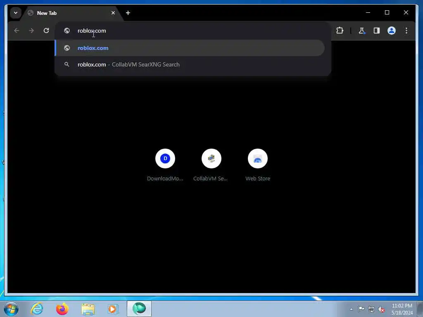Screen dimensions: 423x317
Task: Maximize the browser window
Action: [x=387, y=12]
